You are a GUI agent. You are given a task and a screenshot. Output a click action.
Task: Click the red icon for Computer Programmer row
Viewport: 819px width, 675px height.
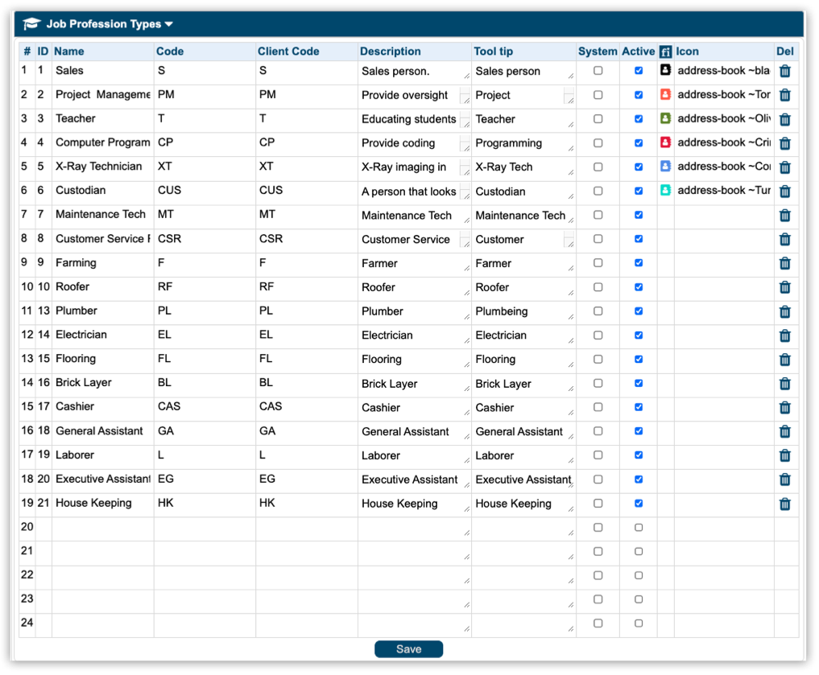[x=665, y=143]
